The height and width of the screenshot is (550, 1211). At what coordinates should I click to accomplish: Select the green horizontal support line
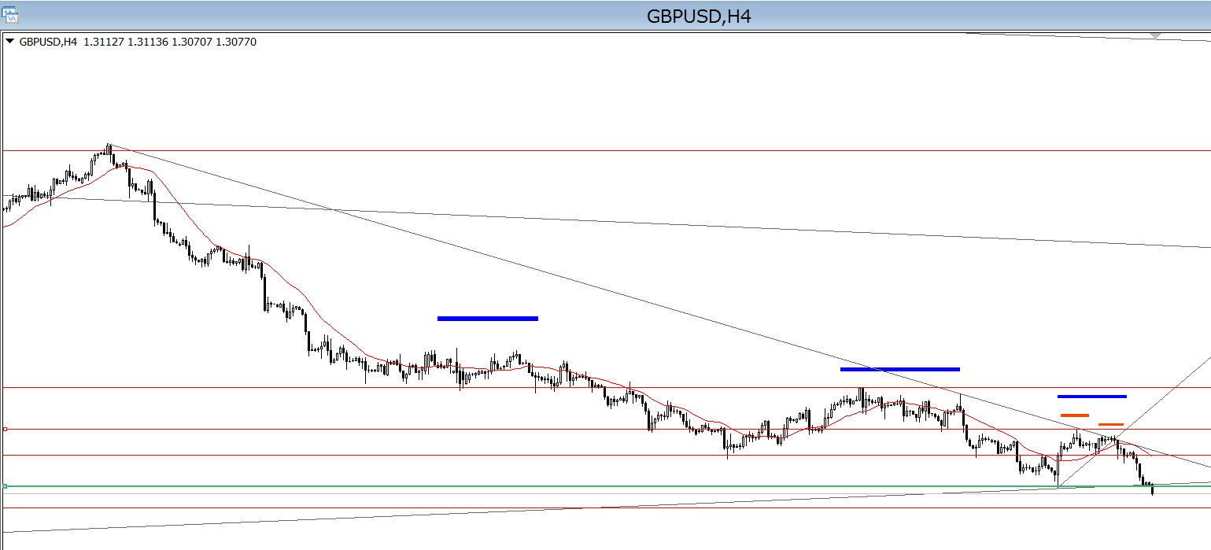606,486
